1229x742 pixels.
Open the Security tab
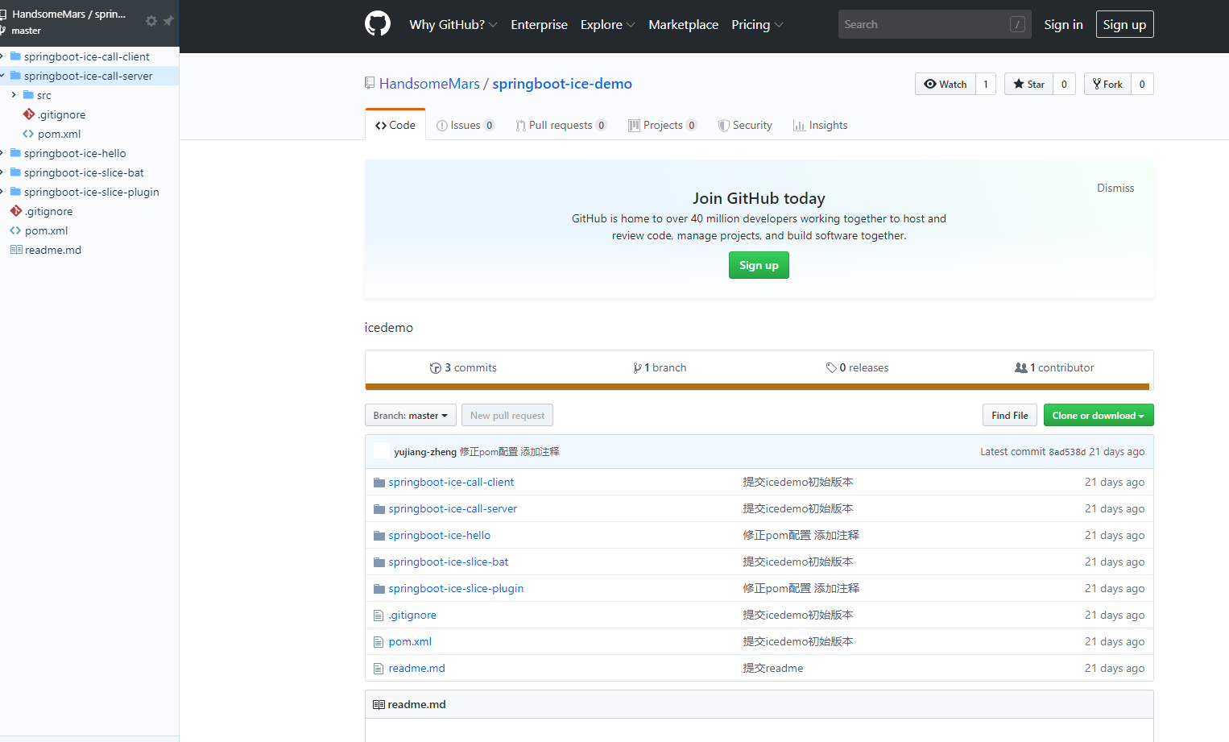click(745, 125)
